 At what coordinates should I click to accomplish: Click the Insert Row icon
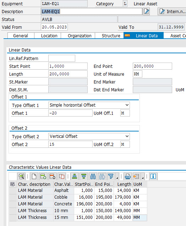pyautogui.click(x=43, y=176)
